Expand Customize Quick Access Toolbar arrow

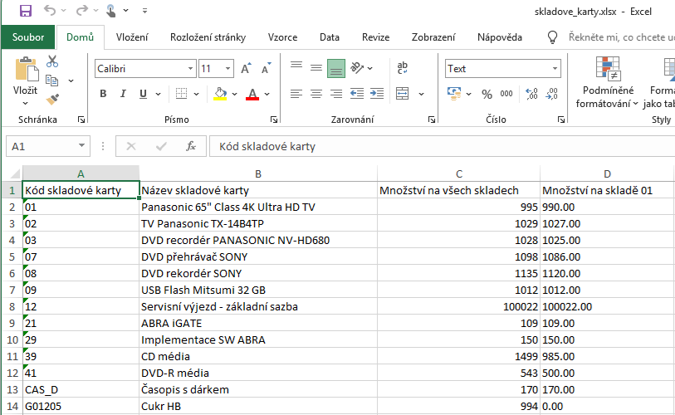(x=144, y=11)
